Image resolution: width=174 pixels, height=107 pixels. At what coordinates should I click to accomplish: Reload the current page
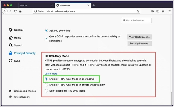[x=15, y=11]
